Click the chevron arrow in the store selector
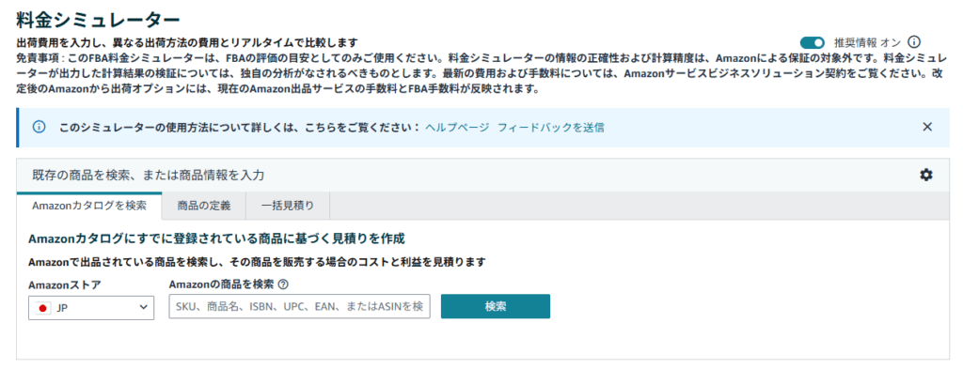The image size is (963, 369). tap(144, 306)
